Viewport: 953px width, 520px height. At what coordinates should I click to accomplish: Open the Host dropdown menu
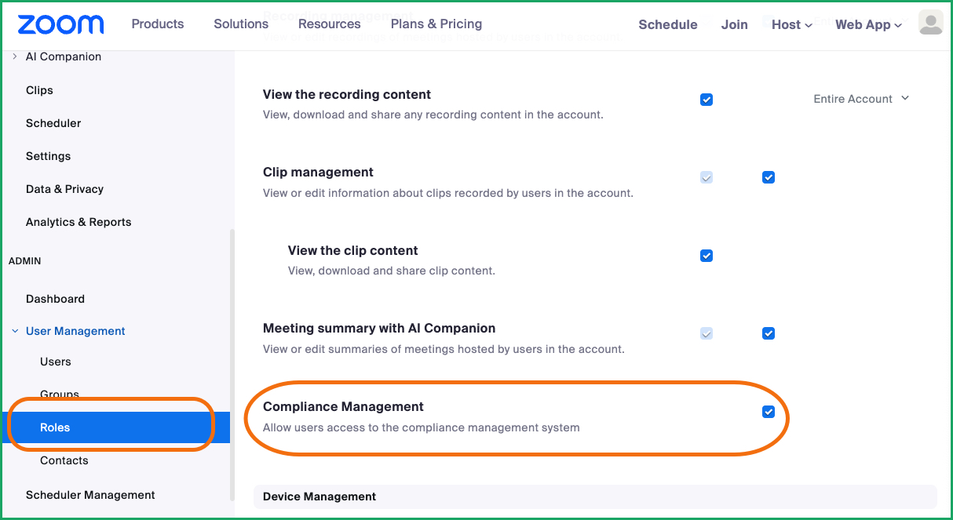pyautogui.click(x=791, y=24)
